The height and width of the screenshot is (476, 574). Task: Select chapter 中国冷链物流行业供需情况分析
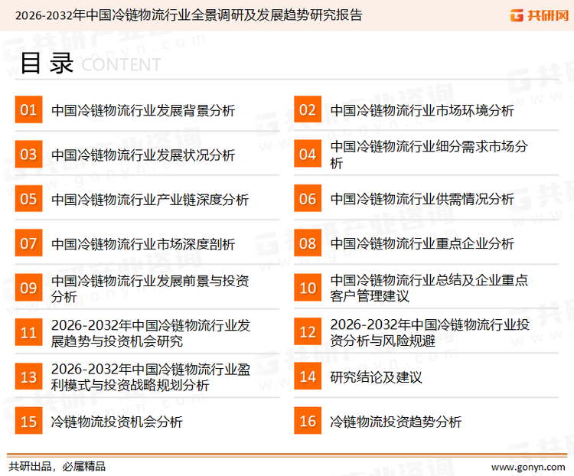[422, 199]
